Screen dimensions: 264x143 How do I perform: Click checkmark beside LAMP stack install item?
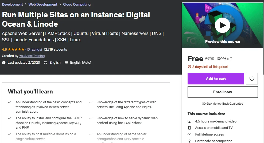point(10,118)
